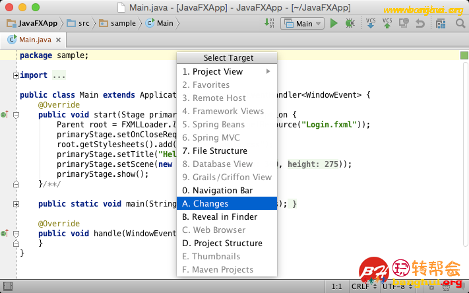Start debugging with the bug icon
Viewport: 469px width, 293px height.
click(x=350, y=23)
